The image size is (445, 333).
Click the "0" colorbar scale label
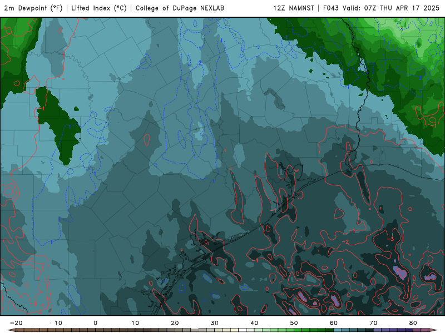pyautogui.click(x=95, y=323)
